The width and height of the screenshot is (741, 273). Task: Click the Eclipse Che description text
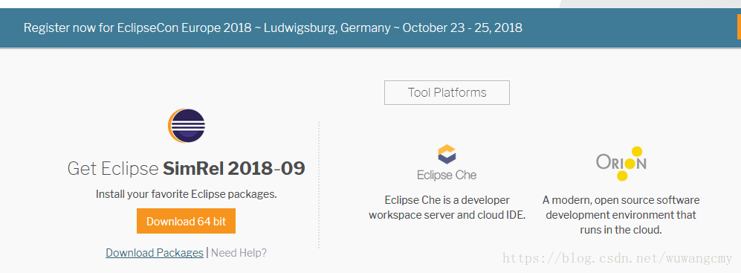(447, 208)
